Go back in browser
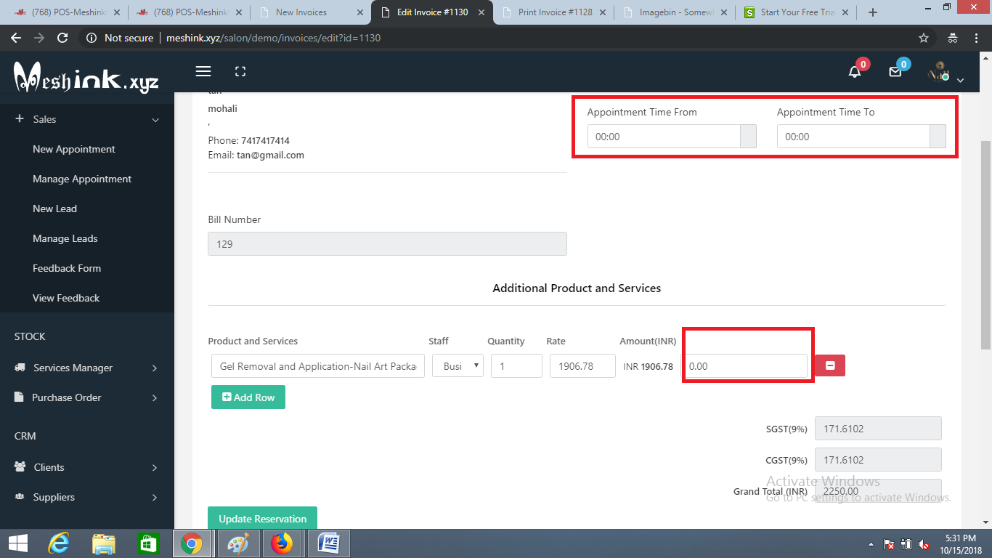The image size is (992, 558). 16,38
